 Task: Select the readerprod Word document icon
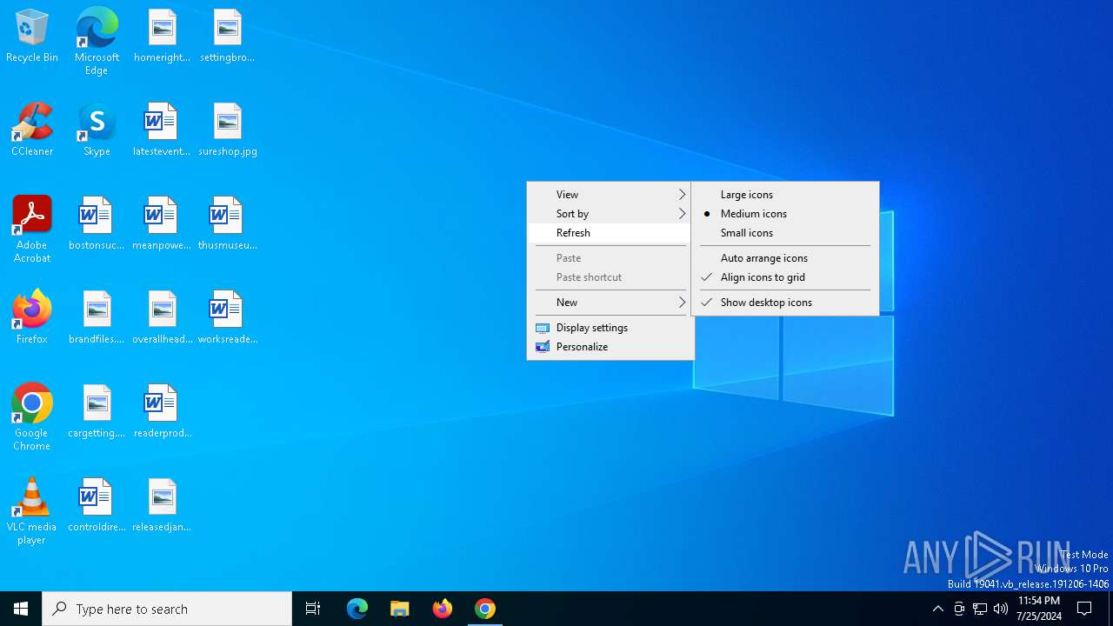point(162,412)
